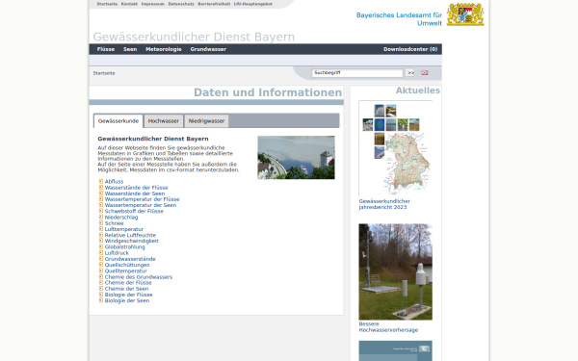The height and width of the screenshot is (361, 578).
Task: Click arrow icon beside Grundwasserstände
Action: coord(100,259)
